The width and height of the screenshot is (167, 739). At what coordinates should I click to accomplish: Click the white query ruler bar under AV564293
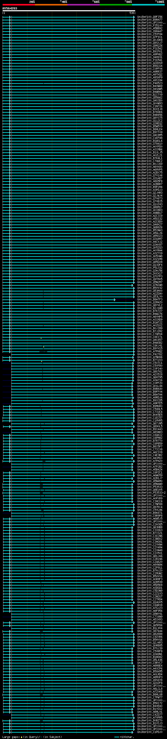[x=69, y=10]
